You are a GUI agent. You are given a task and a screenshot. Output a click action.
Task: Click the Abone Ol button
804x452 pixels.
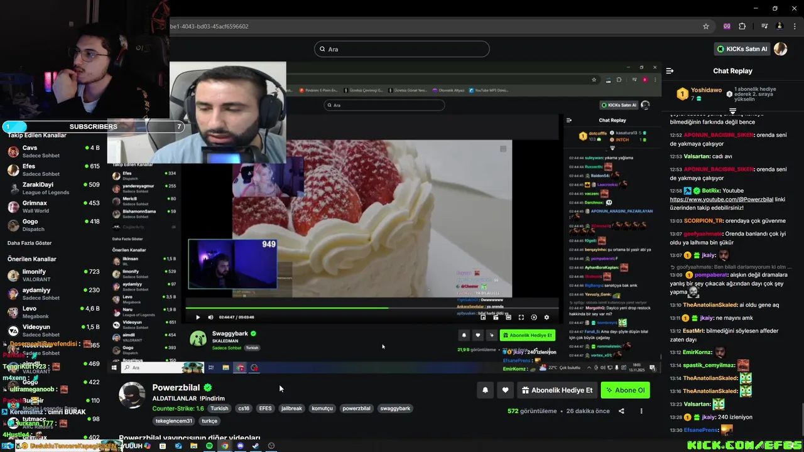coord(625,390)
